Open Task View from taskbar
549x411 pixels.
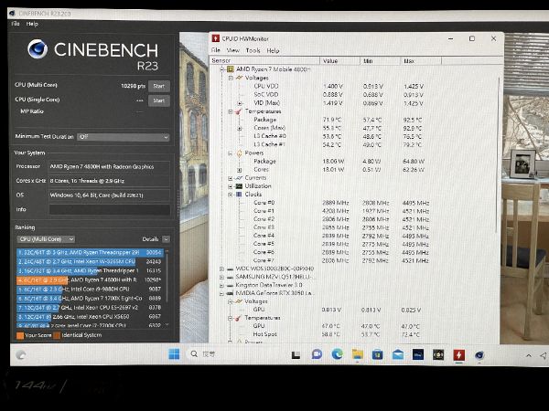296,355
